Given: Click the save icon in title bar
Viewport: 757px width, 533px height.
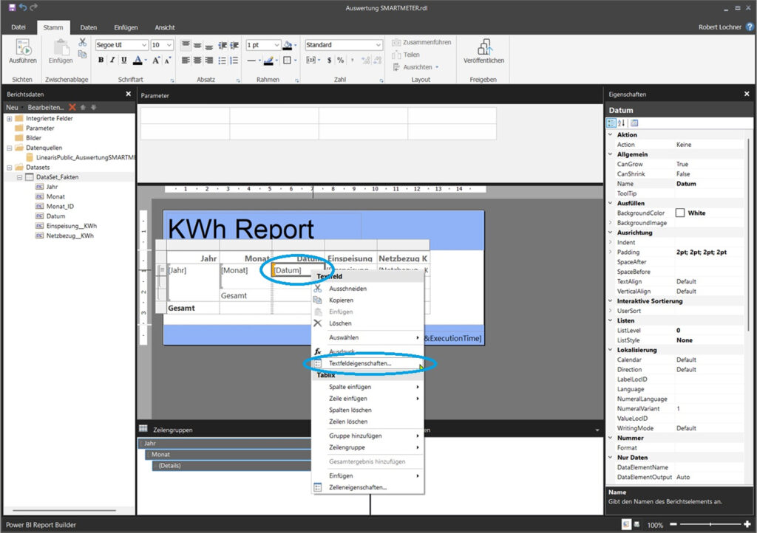Looking at the screenshot, I should coord(11,7).
